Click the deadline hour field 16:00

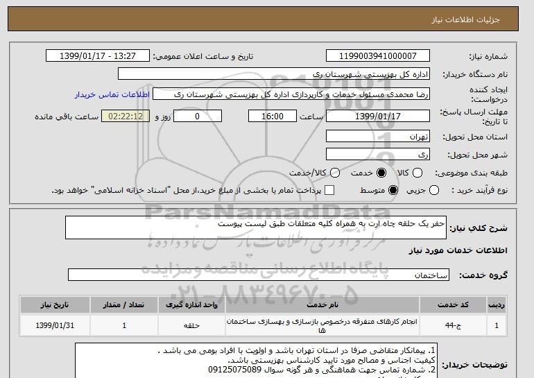pyautogui.click(x=273, y=116)
